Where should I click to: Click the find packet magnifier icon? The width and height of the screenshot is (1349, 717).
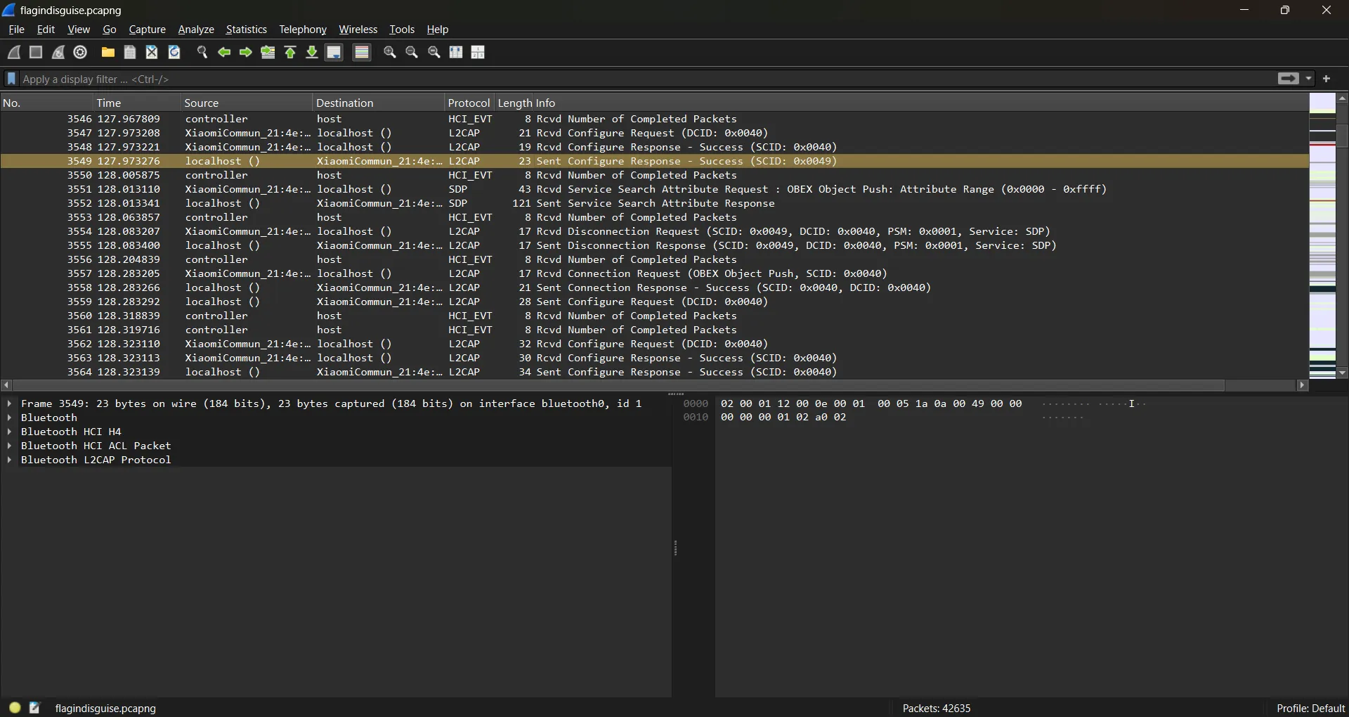(202, 52)
